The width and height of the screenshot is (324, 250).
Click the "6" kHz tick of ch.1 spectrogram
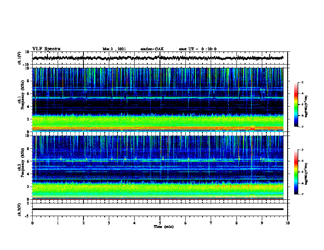click(29, 94)
